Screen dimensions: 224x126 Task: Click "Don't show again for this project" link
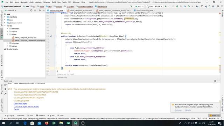pyautogui.click(x=26, y=106)
